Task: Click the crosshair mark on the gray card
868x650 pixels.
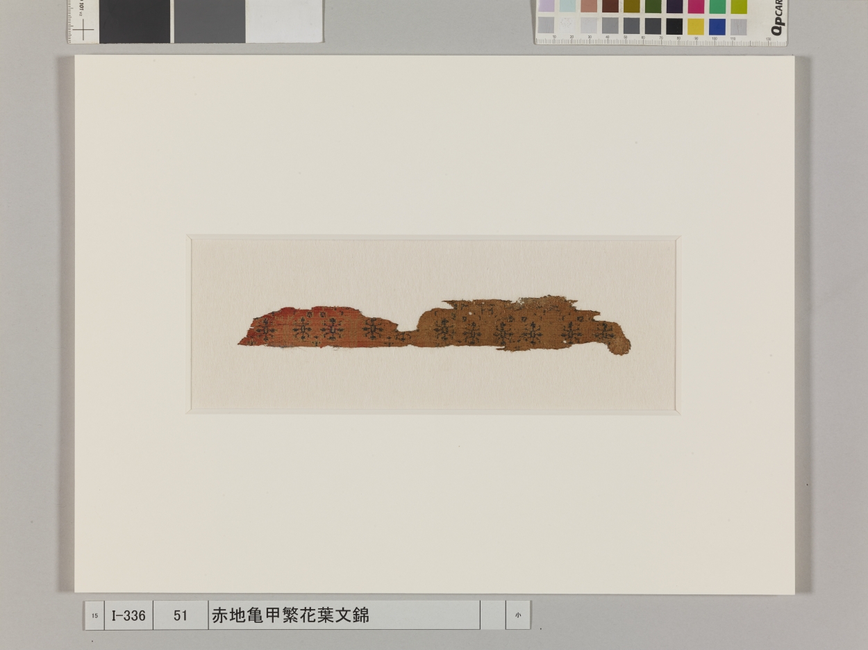Action: click(83, 31)
